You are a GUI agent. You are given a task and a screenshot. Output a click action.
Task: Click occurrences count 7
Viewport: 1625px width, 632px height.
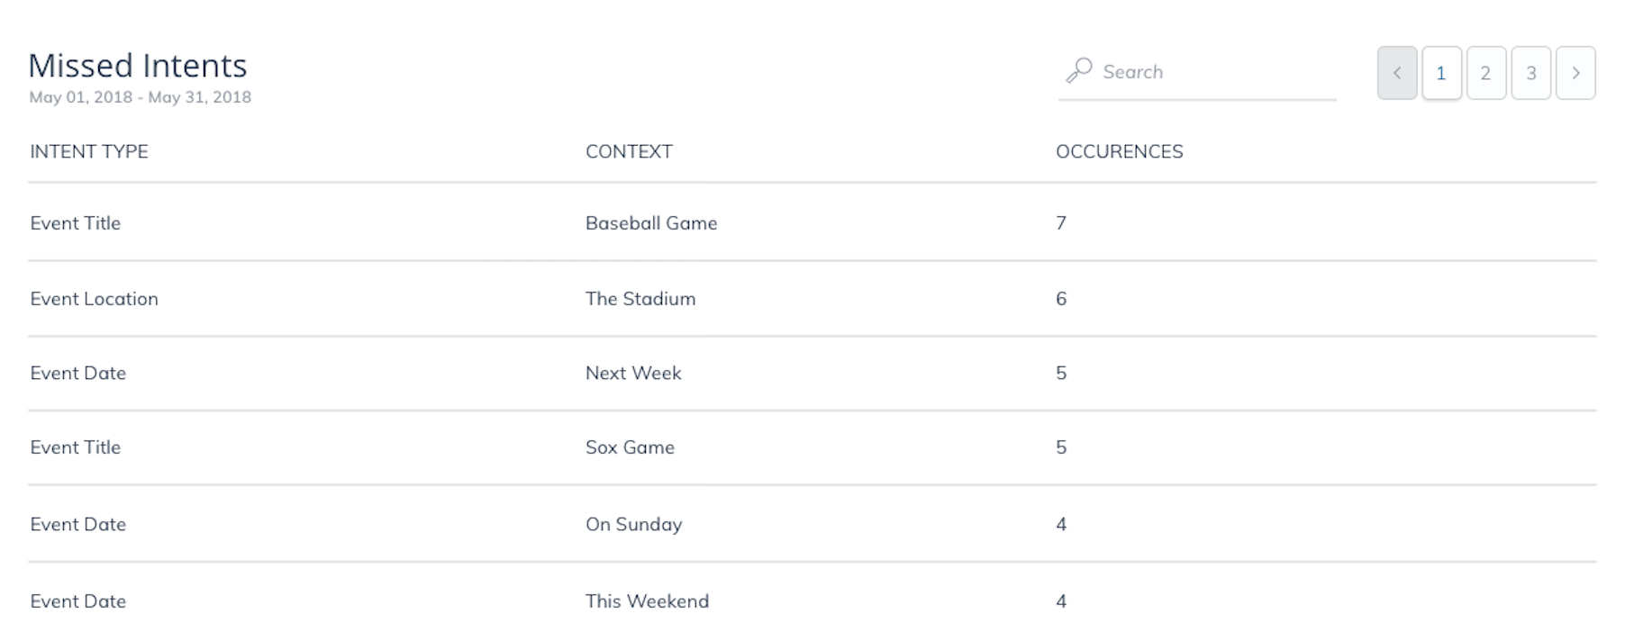tap(1061, 222)
